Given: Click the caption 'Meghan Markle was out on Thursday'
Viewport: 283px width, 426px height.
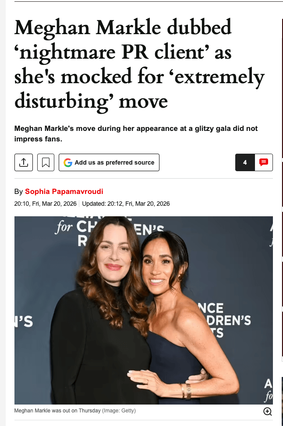Looking at the screenshot, I should coord(57,411).
